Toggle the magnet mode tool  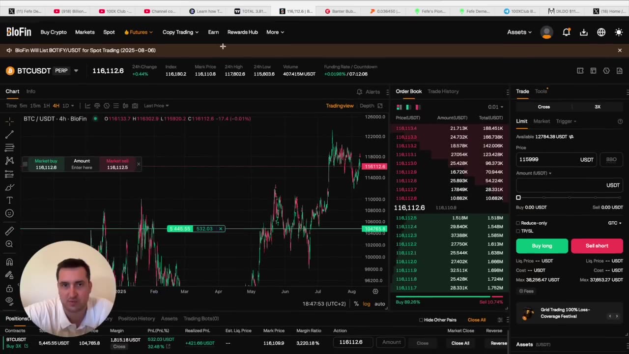tap(9, 262)
